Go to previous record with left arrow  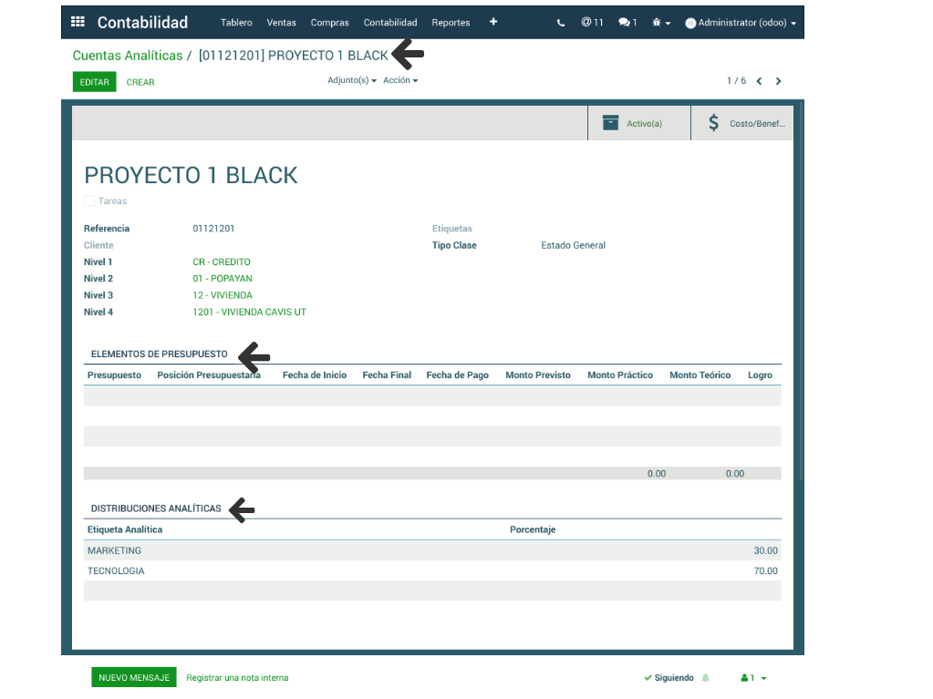[759, 81]
